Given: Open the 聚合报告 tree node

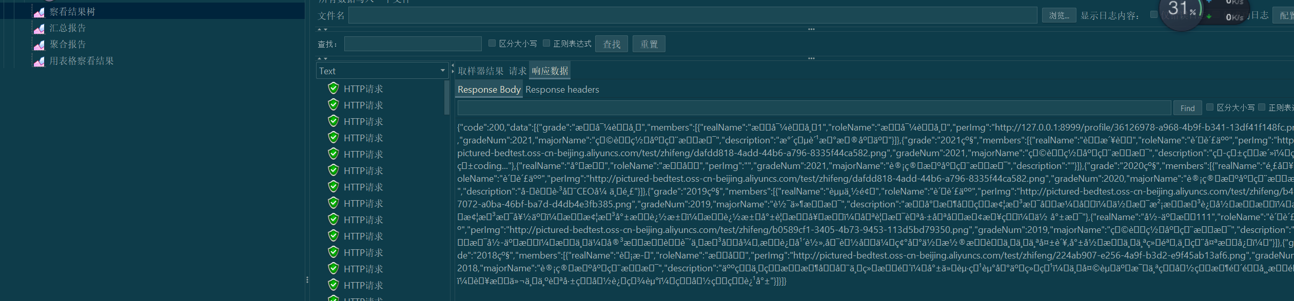Looking at the screenshot, I should [68, 45].
